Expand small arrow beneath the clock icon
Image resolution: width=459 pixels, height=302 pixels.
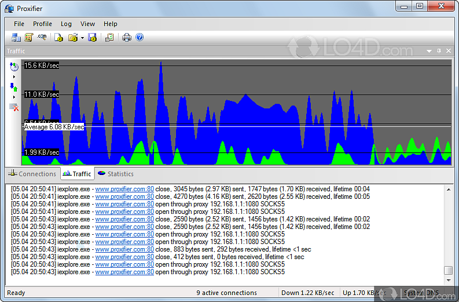coord(14,77)
